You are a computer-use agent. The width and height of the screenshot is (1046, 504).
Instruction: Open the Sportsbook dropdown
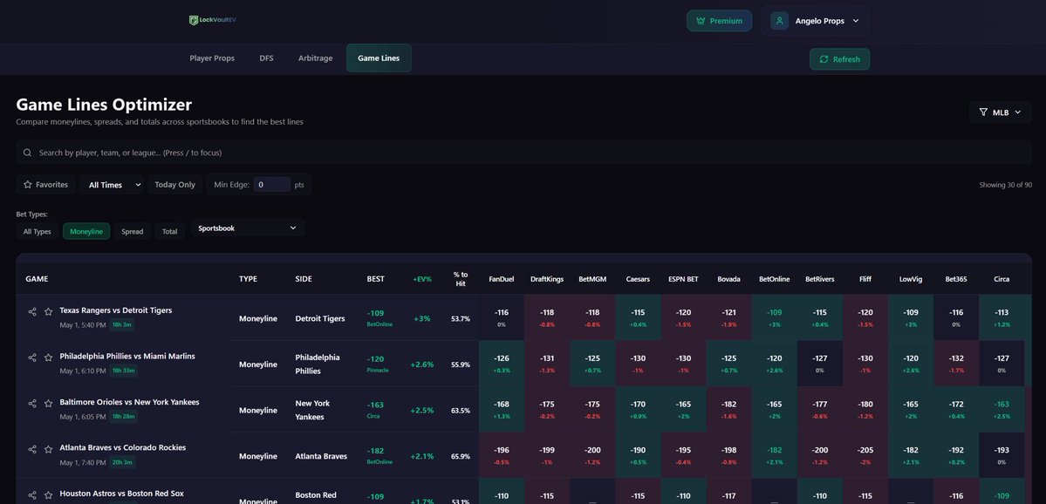pos(248,228)
